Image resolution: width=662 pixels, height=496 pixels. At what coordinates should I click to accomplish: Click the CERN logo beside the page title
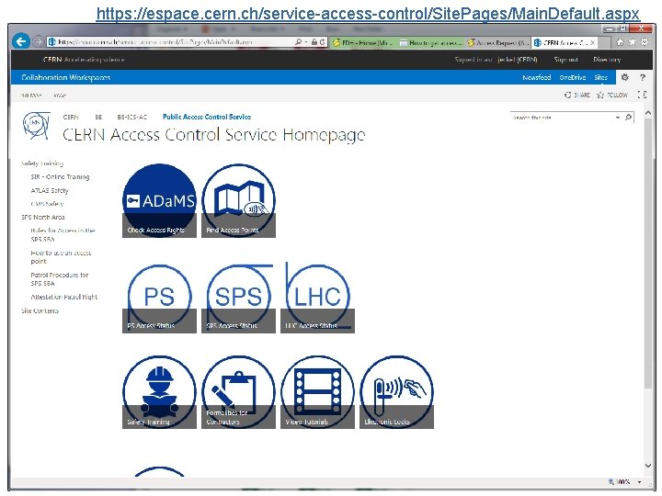pyautogui.click(x=36, y=125)
